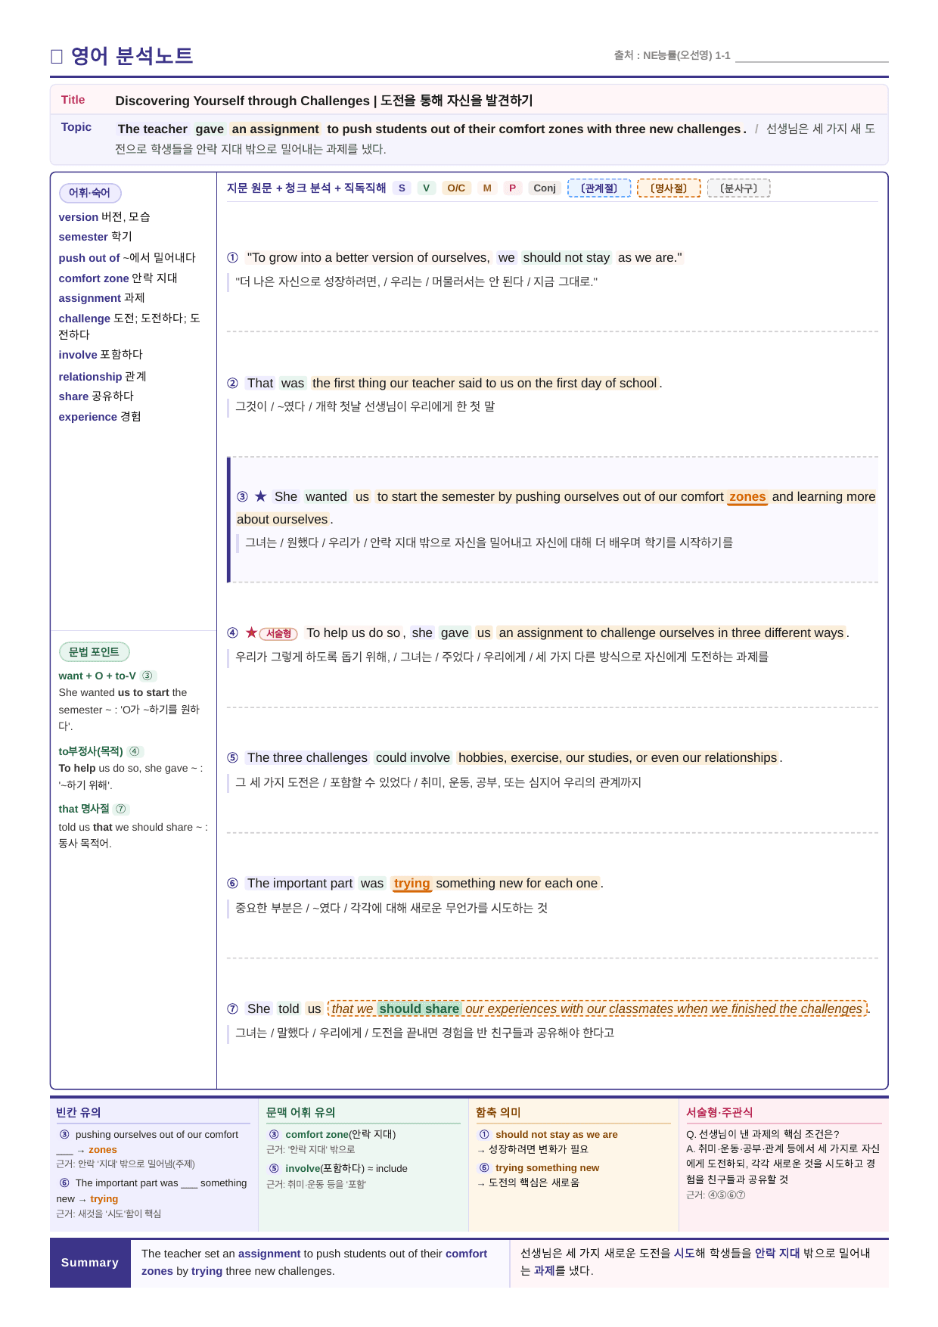Click the title Discovering Yourself through Challenges
The image size is (938, 1327).
pyautogui.click(x=242, y=101)
